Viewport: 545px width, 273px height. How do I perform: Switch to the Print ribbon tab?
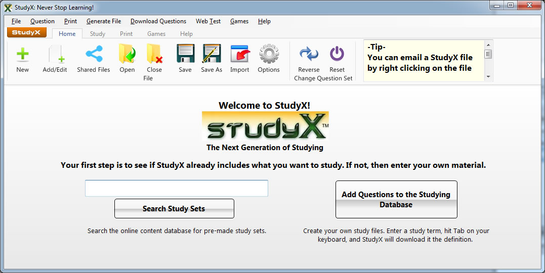point(126,34)
